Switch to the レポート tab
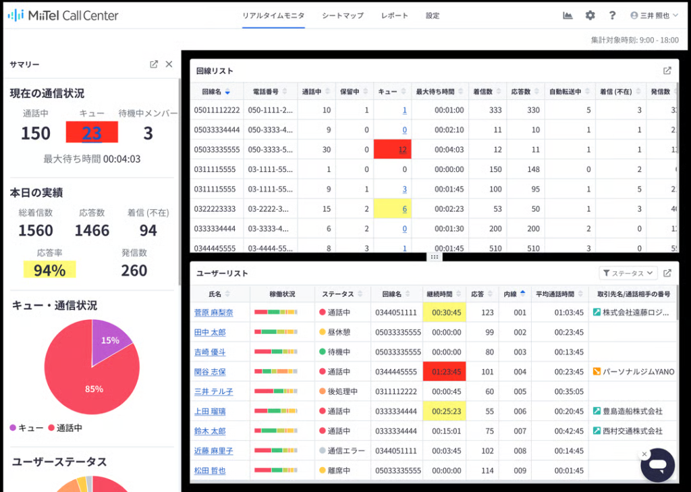Screen dimensions: 691x492 pyautogui.click(x=394, y=16)
